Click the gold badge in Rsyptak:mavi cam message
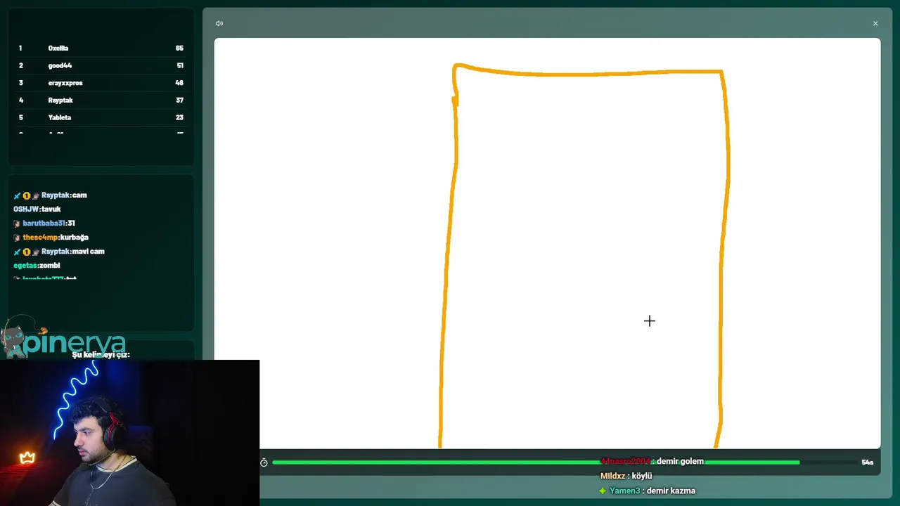 (x=27, y=252)
